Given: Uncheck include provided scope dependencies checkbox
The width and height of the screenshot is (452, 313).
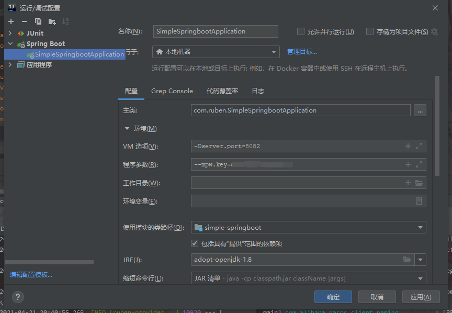Looking at the screenshot, I should (195, 243).
